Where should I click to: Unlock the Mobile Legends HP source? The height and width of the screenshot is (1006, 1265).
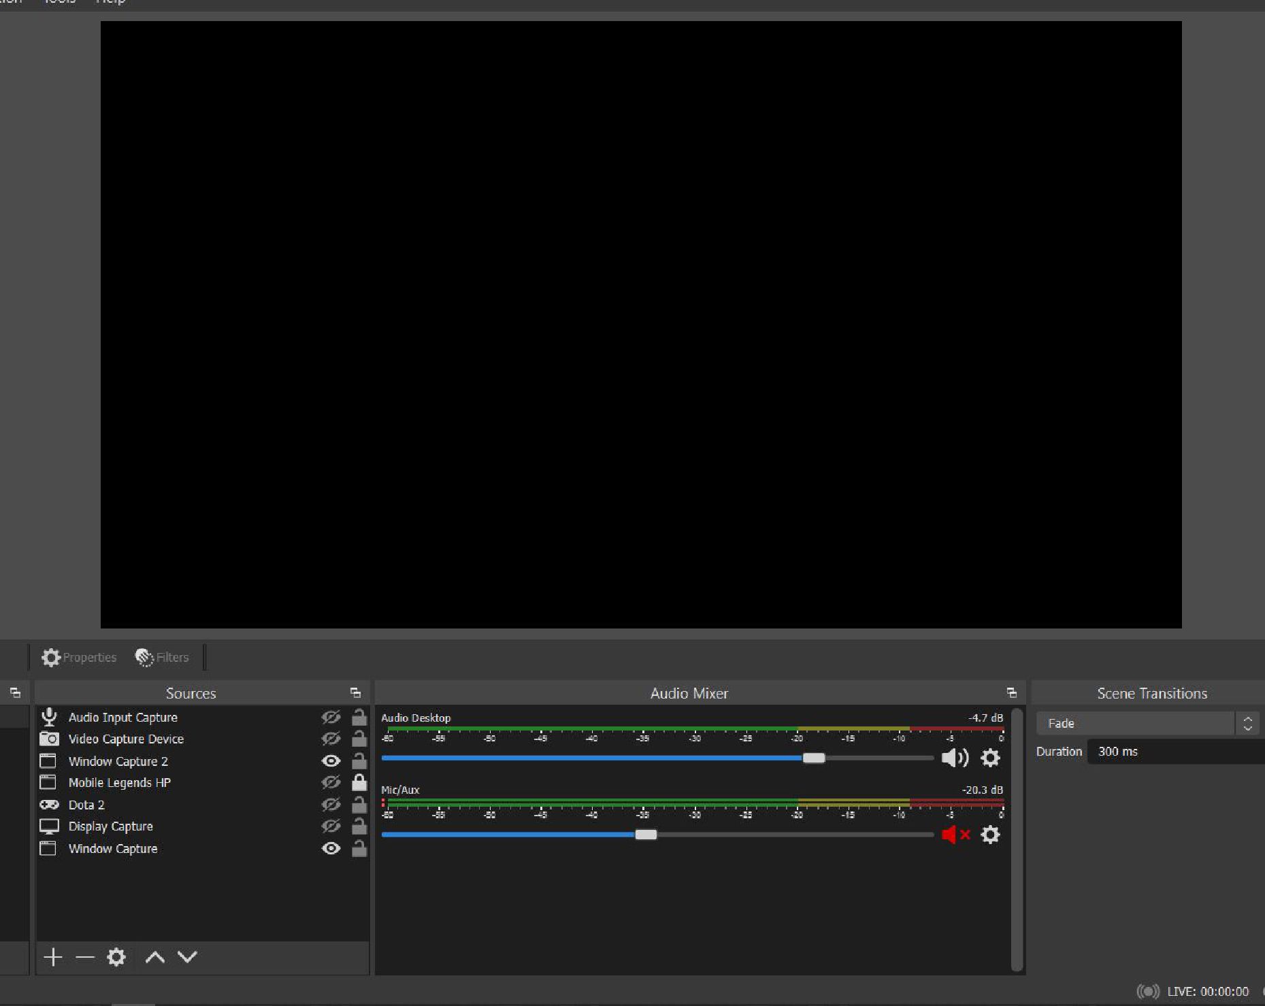pos(359,782)
